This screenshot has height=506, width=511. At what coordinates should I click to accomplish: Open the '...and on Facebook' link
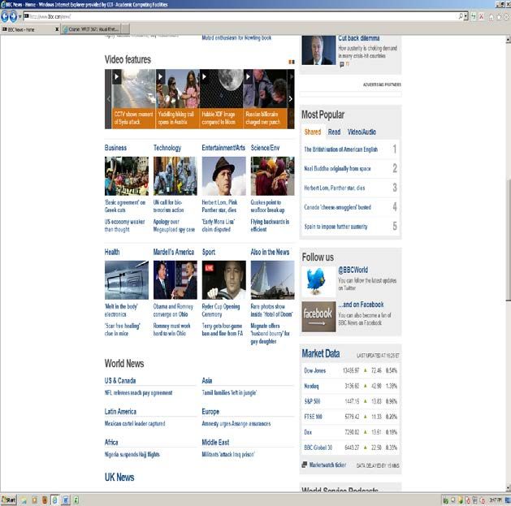pos(361,305)
